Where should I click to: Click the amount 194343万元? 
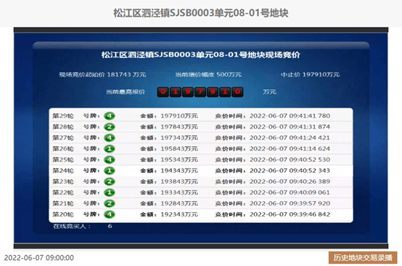pos(179,171)
